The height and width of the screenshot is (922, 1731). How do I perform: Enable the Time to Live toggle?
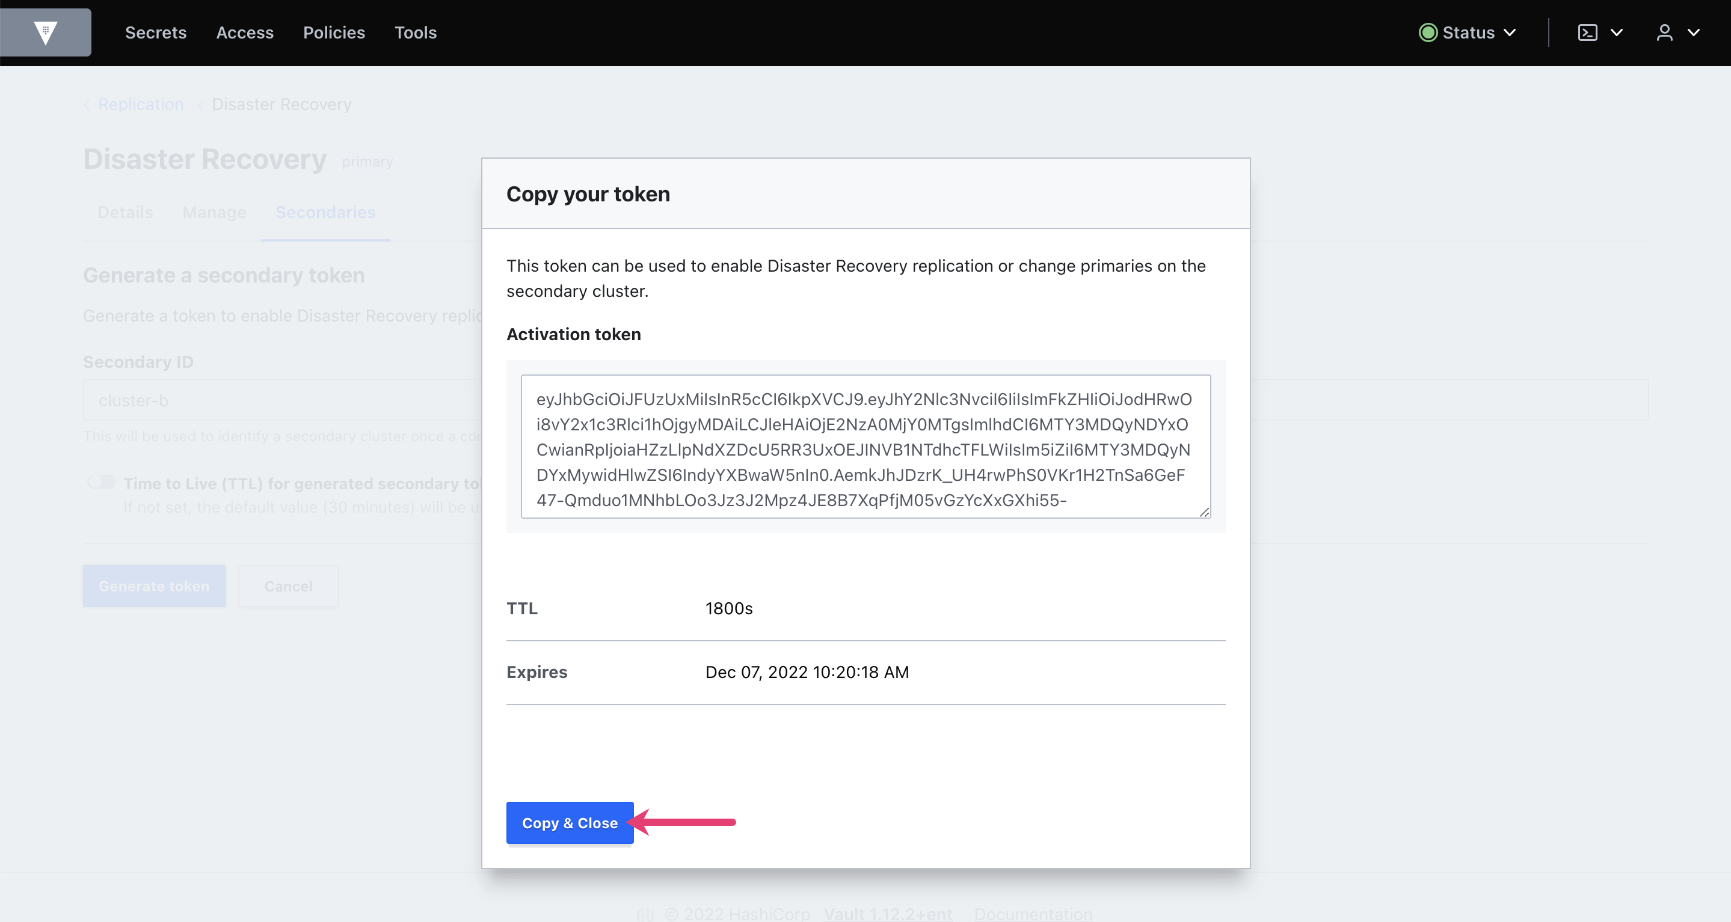[101, 483]
